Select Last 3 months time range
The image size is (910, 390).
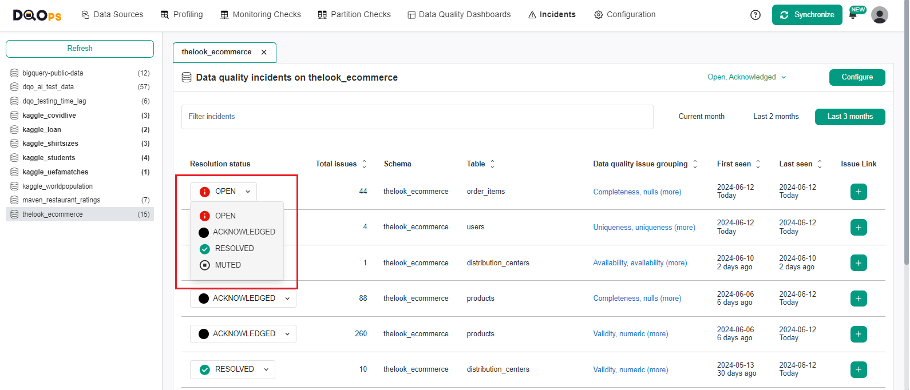point(850,117)
